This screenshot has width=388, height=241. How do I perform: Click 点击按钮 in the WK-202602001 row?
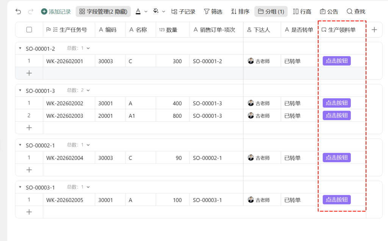[336, 61]
